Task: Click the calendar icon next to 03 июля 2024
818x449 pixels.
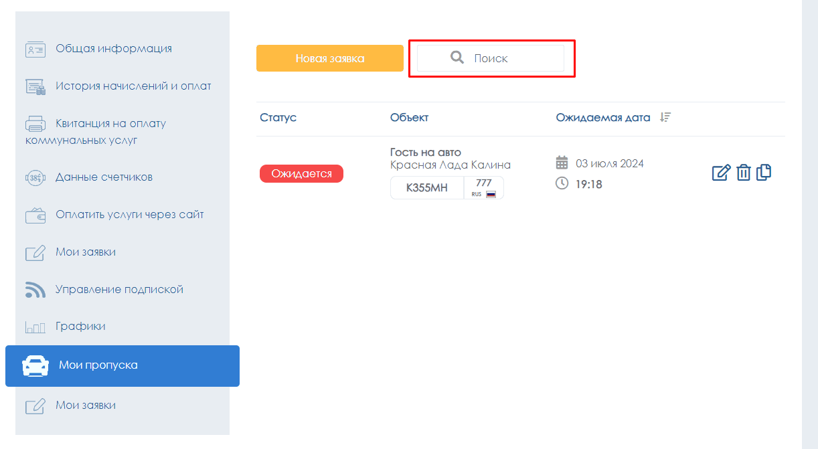Action: tap(562, 163)
